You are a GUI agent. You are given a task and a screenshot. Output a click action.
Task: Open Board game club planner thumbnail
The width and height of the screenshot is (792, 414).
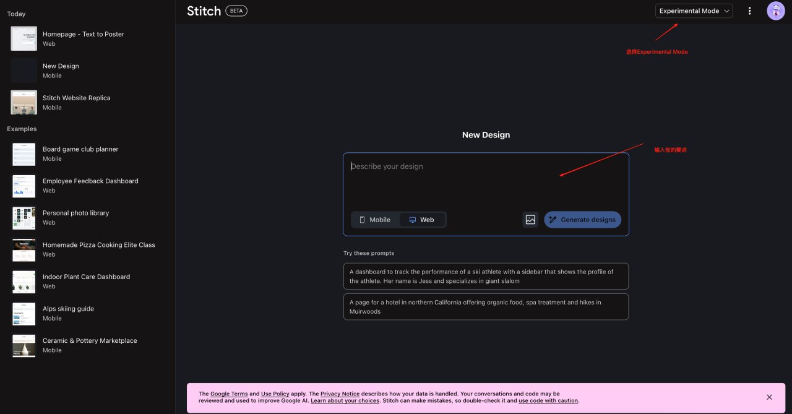click(24, 154)
